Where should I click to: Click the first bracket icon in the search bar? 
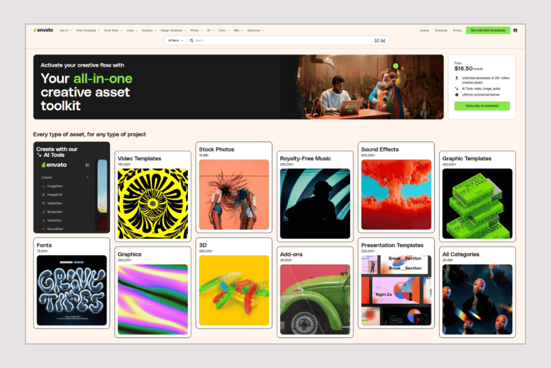(x=377, y=40)
